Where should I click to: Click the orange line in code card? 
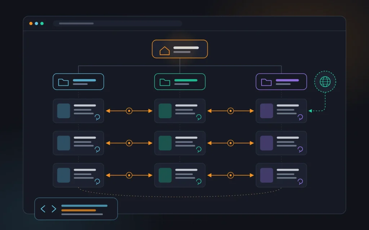click(x=79, y=210)
